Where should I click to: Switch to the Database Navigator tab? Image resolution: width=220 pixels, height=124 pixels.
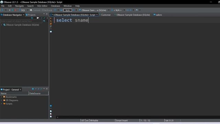pos(12,15)
